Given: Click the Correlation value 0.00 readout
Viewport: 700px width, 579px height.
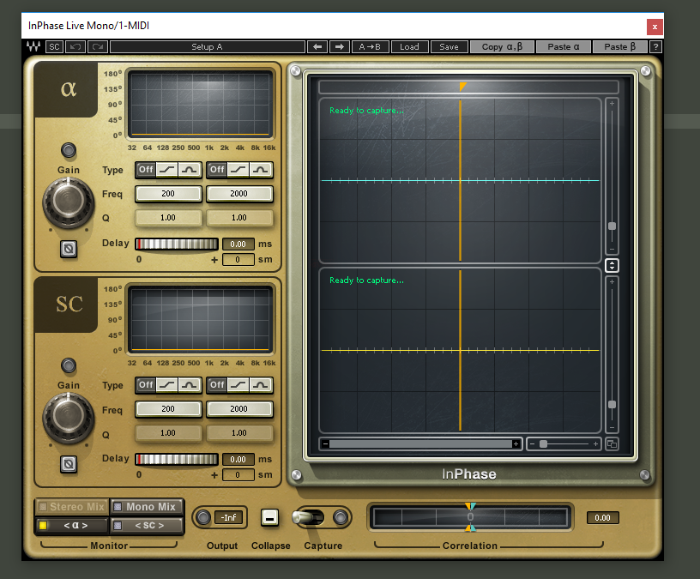Looking at the screenshot, I should (602, 518).
